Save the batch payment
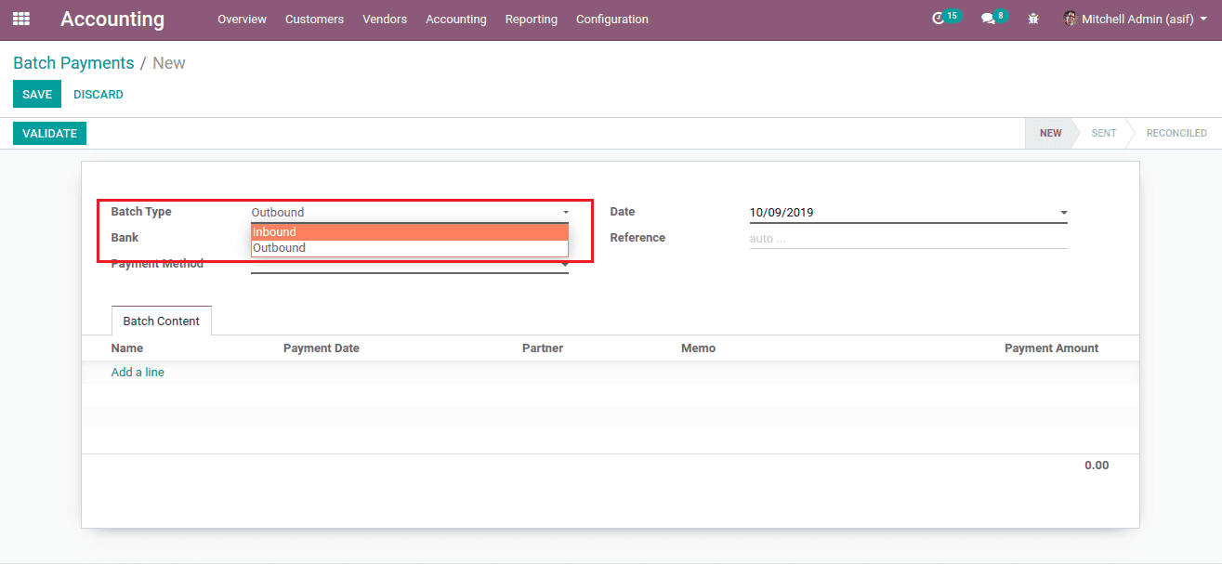Image resolution: width=1222 pixels, height=564 pixels. coord(37,94)
